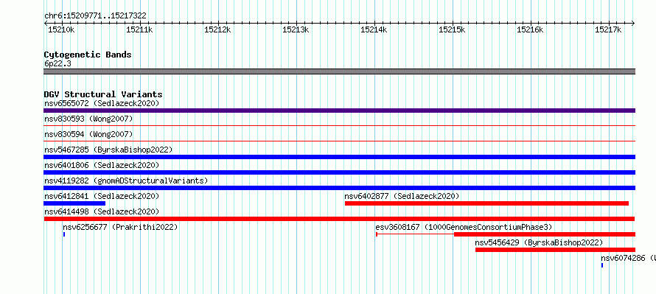Image resolution: width=656 pixels, height=294 pixels.
Task: Open variant nsv6565072 (Sedlazeck2020) label
Action: pyautogui.click(x=102, y=103)
